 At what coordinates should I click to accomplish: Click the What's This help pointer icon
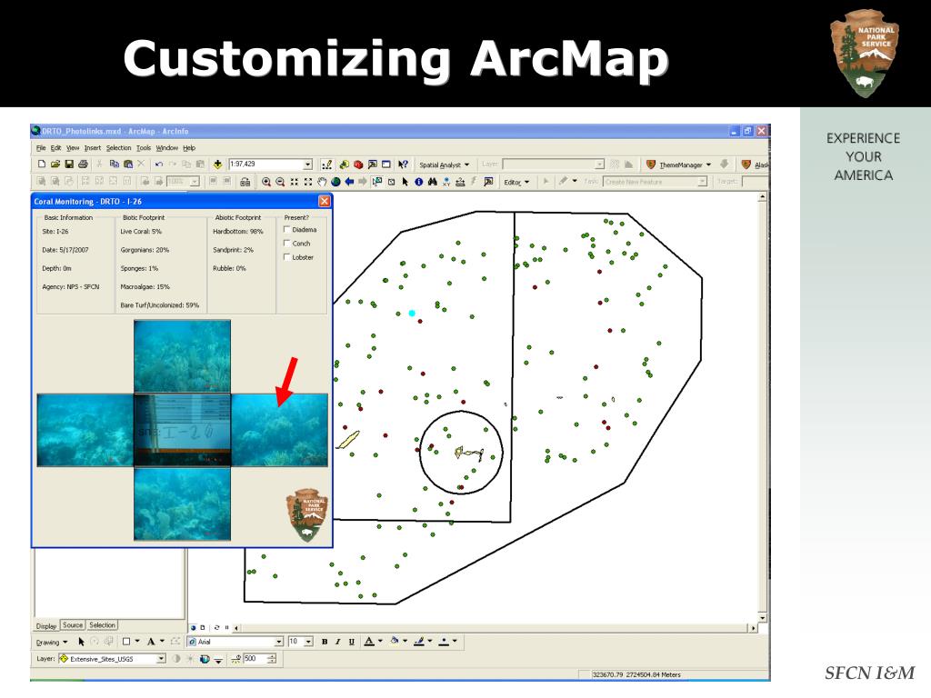[x=403, y=165]
